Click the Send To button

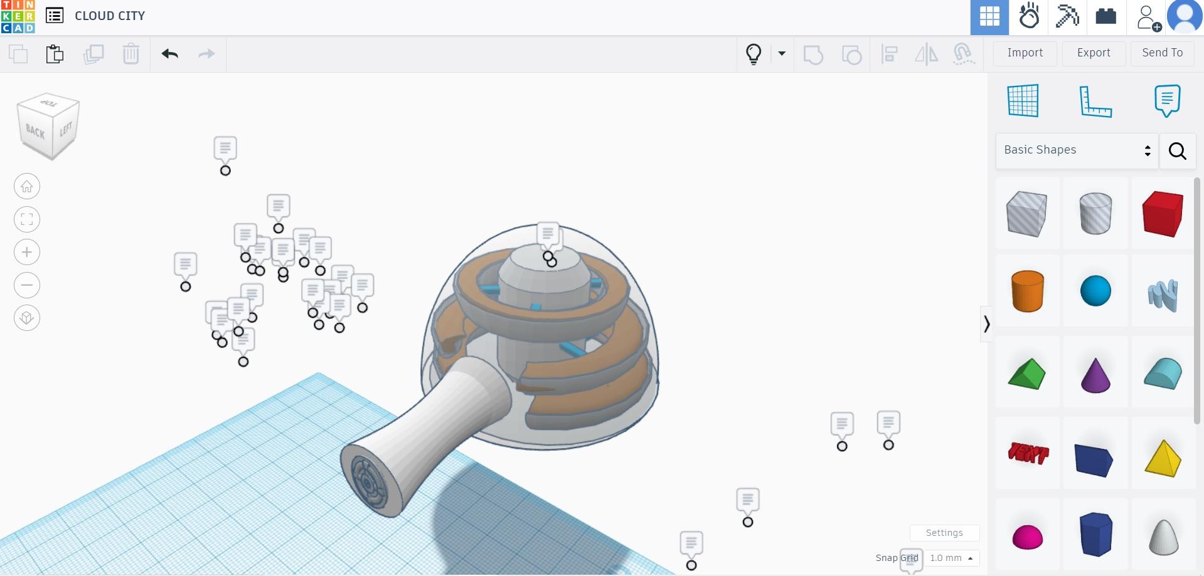click(x=1163, y=53)
